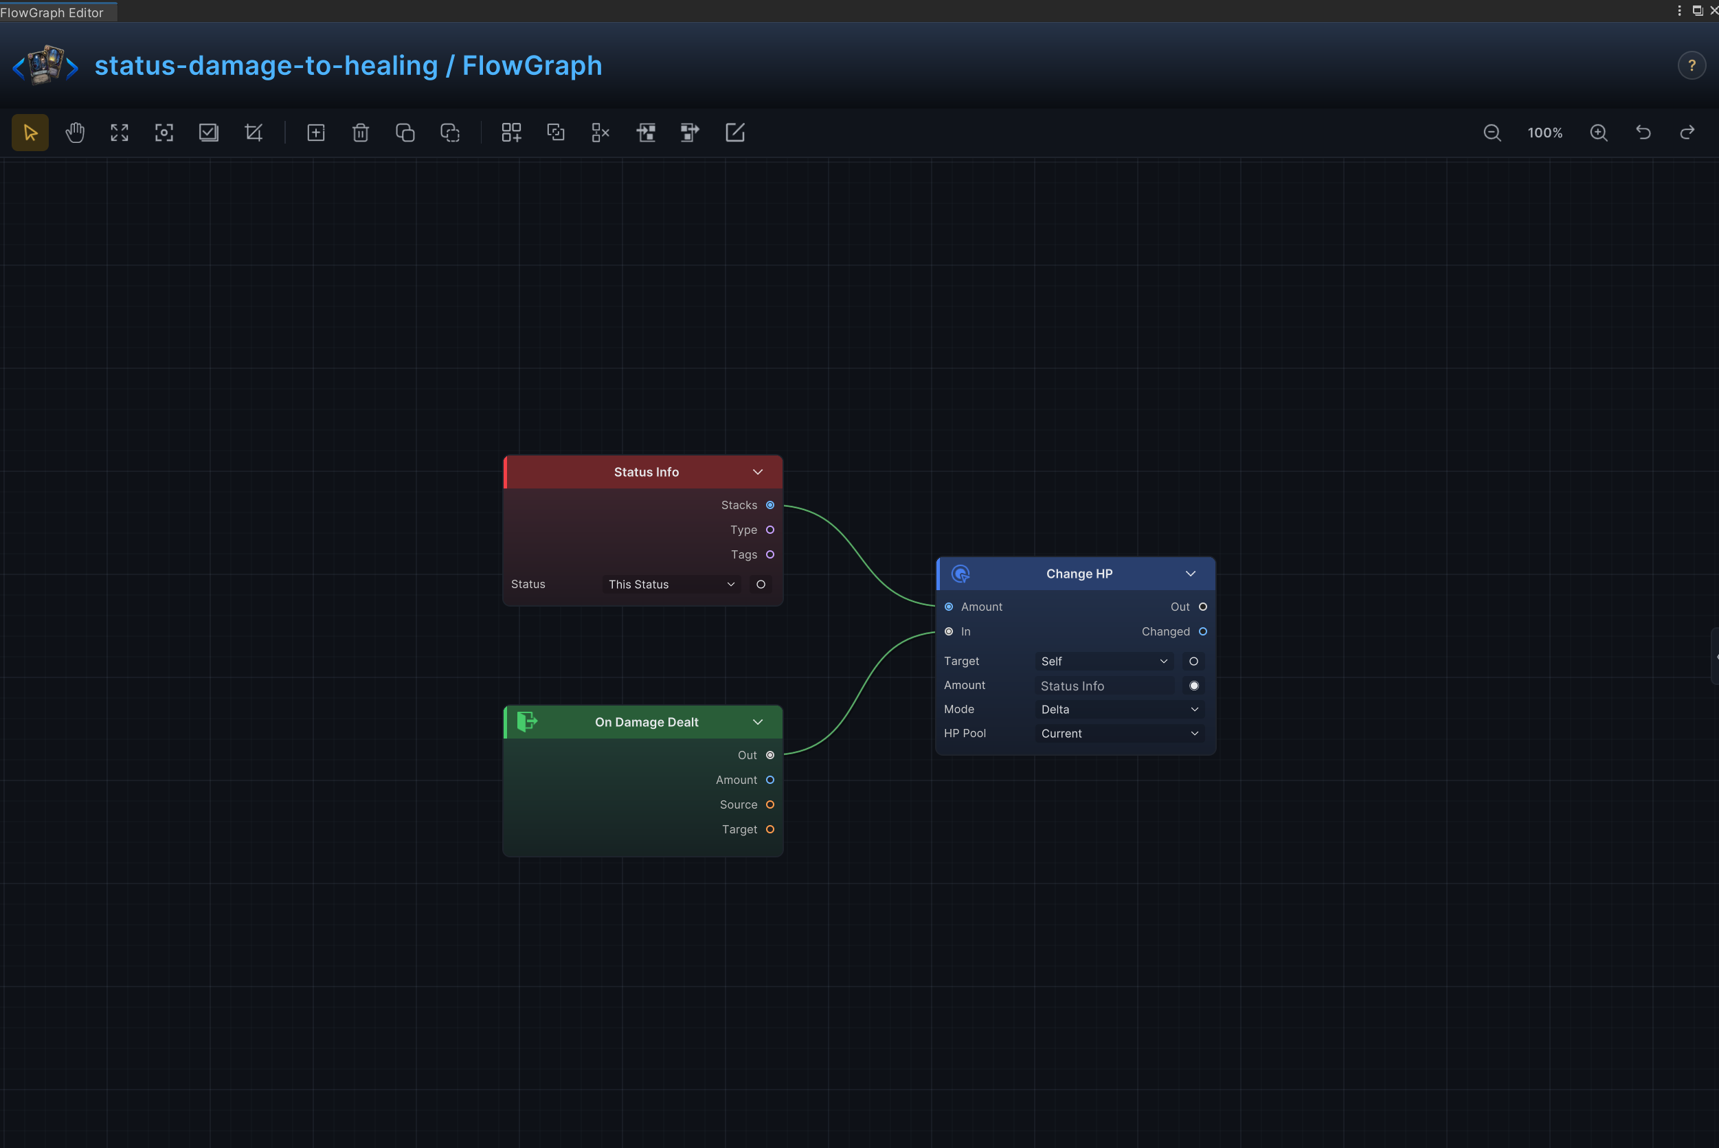Click the Status field port circle

tap(761, 584)
